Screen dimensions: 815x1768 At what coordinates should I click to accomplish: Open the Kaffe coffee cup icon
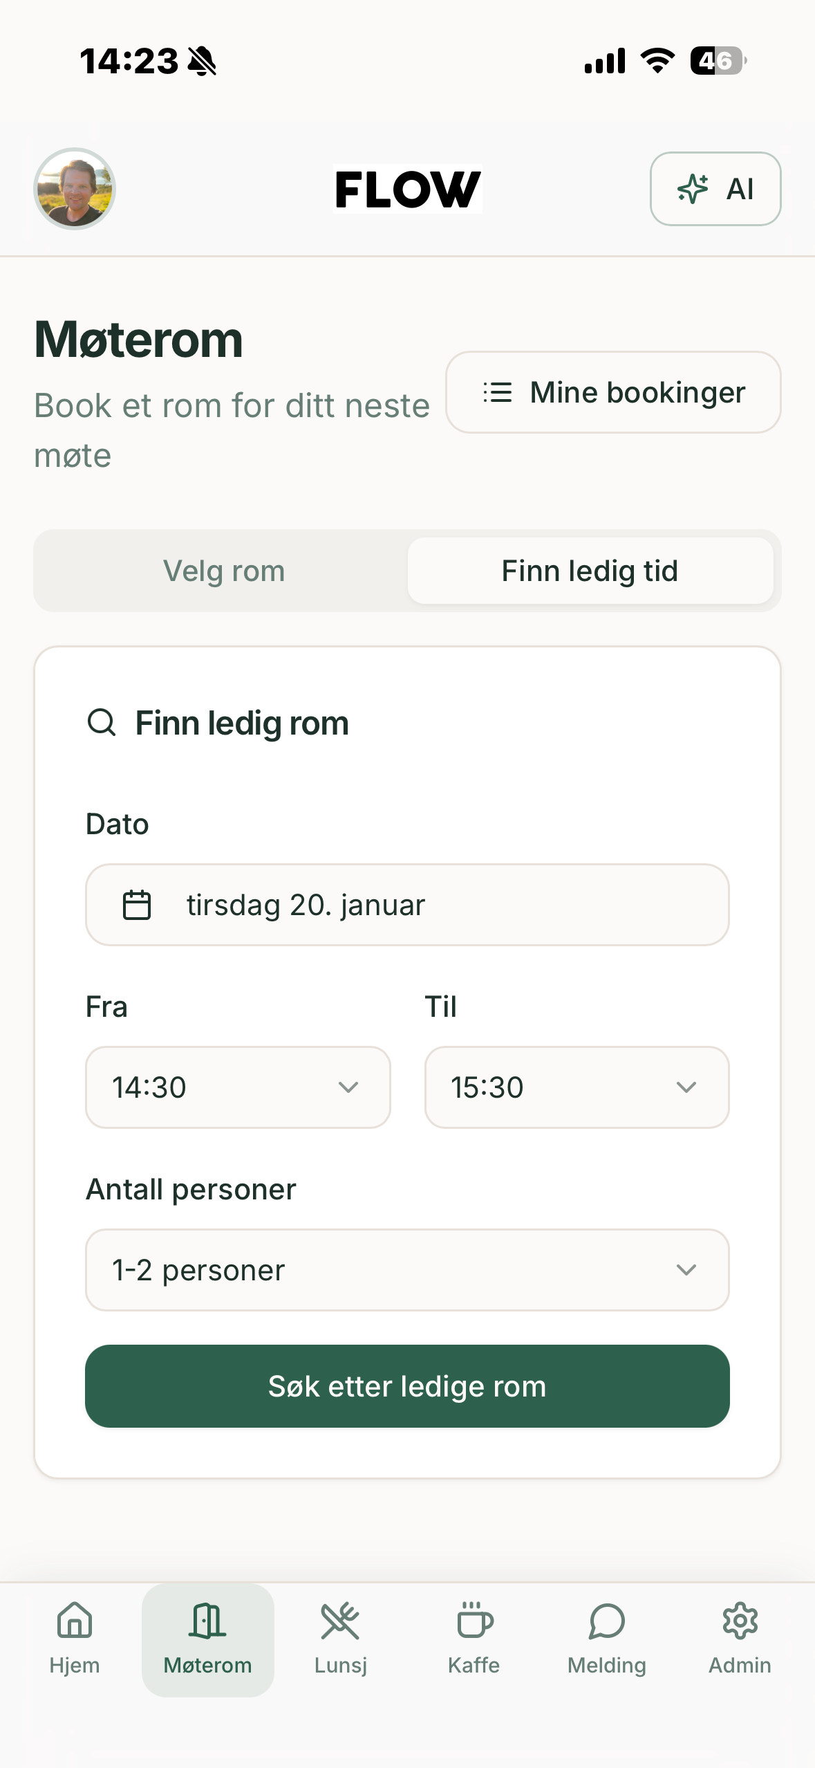pyautogui.click(x=474, y=1621)
